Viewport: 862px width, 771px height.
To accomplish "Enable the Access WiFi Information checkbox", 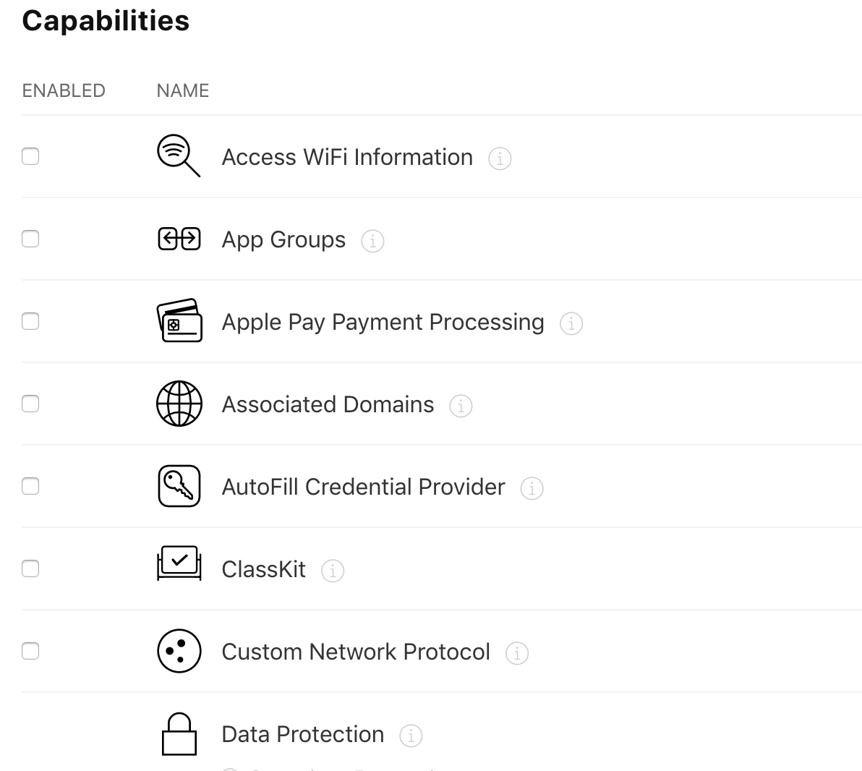I will click(30, 156).
